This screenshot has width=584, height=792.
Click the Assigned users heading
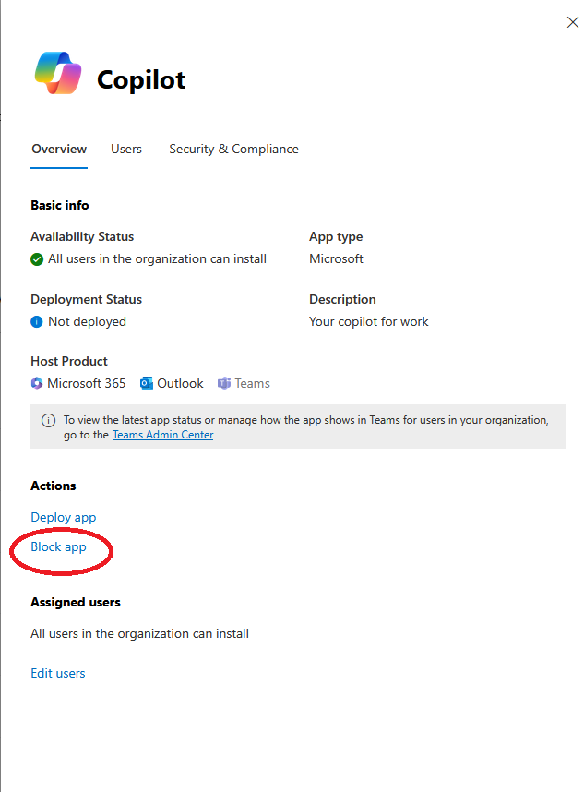76,602
